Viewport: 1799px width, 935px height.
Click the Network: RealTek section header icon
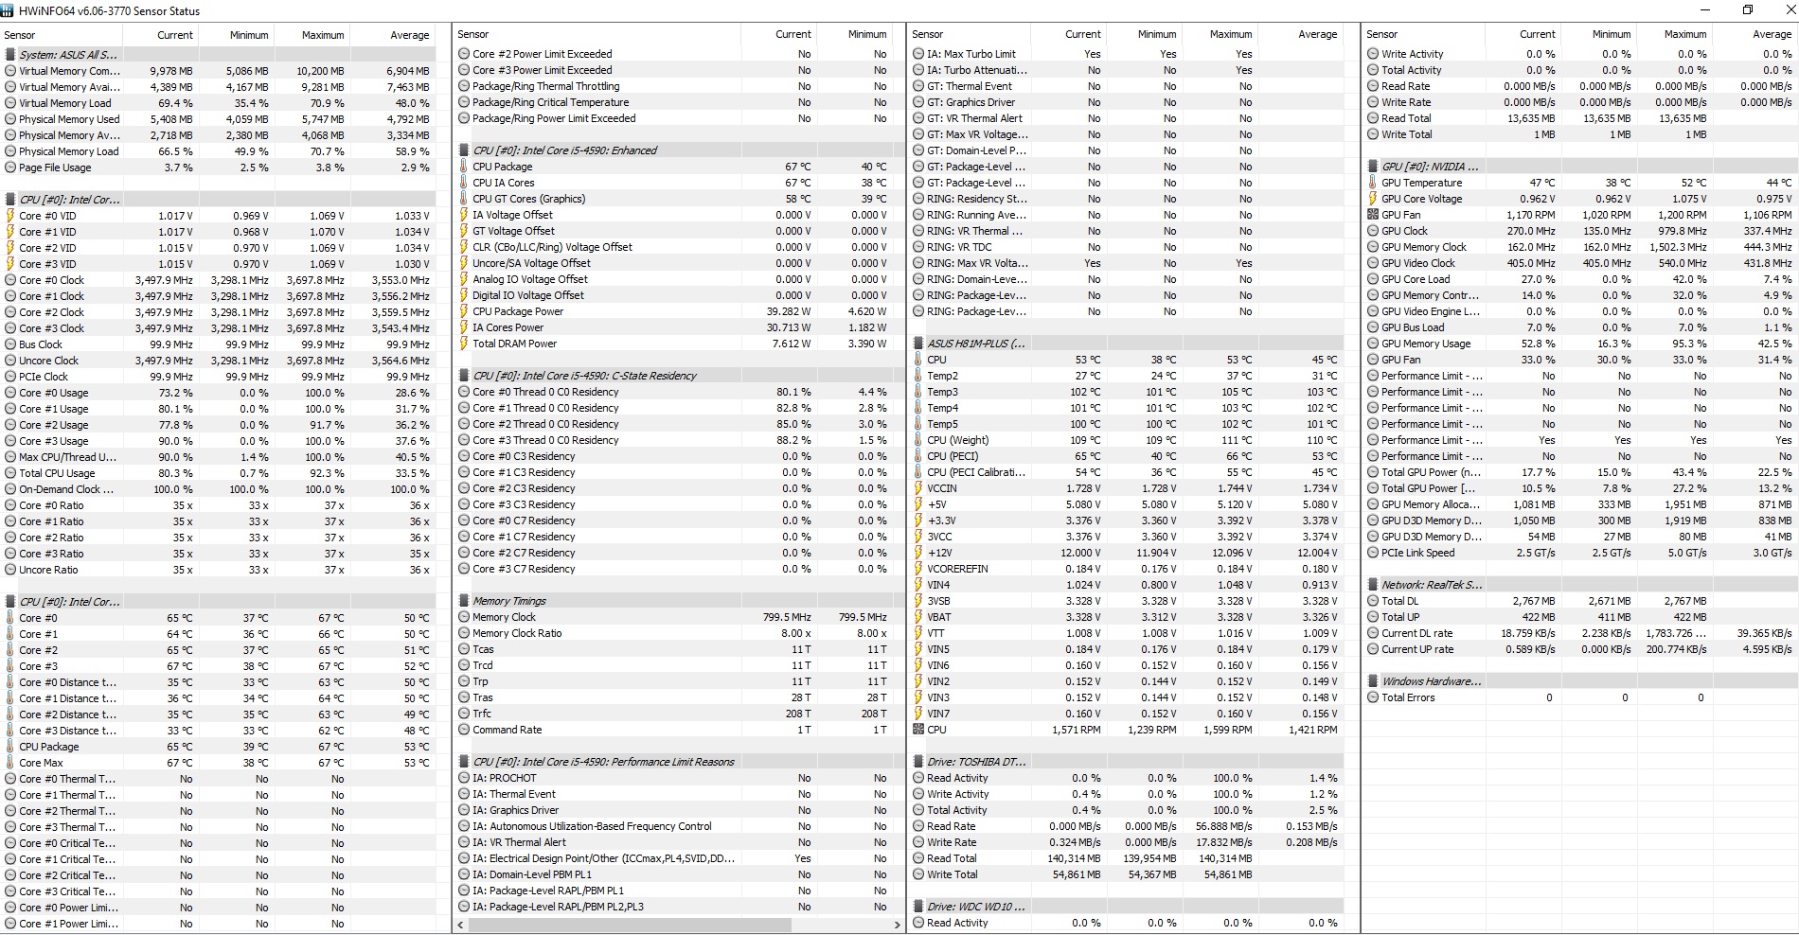click(1373, 585)
